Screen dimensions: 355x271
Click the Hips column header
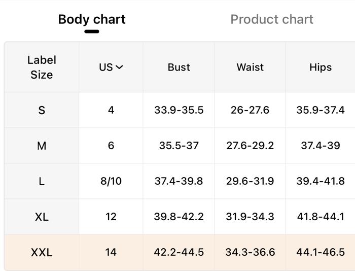[x=321, y=67]
